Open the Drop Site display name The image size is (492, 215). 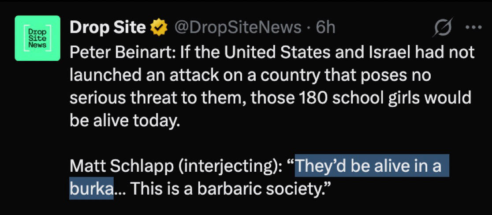pyautogui.click(x=108, y=28)
